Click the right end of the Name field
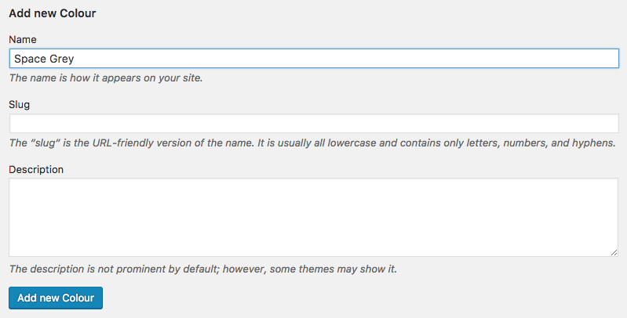This screenshot has height=318, width=627. pyautogui.click(x=604, y=59)
